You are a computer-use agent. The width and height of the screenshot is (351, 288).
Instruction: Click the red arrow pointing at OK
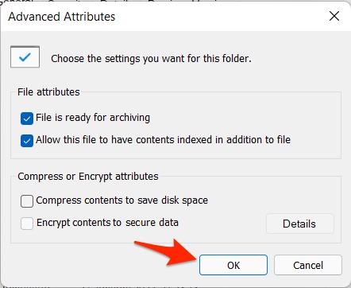(x=166, y=252)
